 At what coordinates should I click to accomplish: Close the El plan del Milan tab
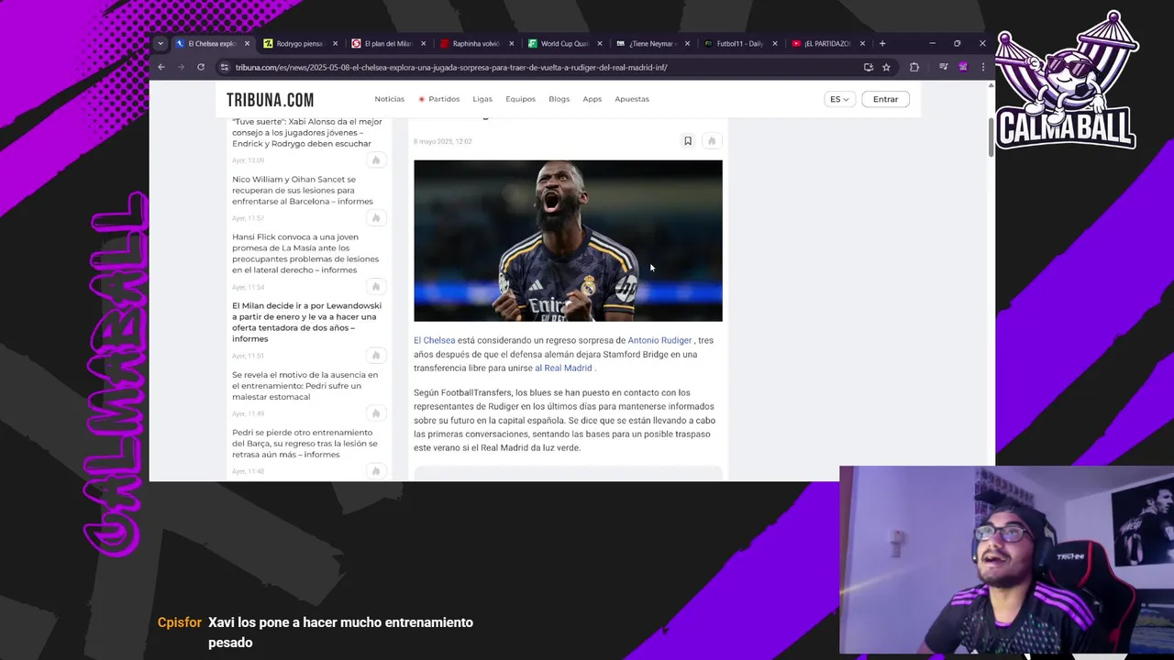coord(423,43)
